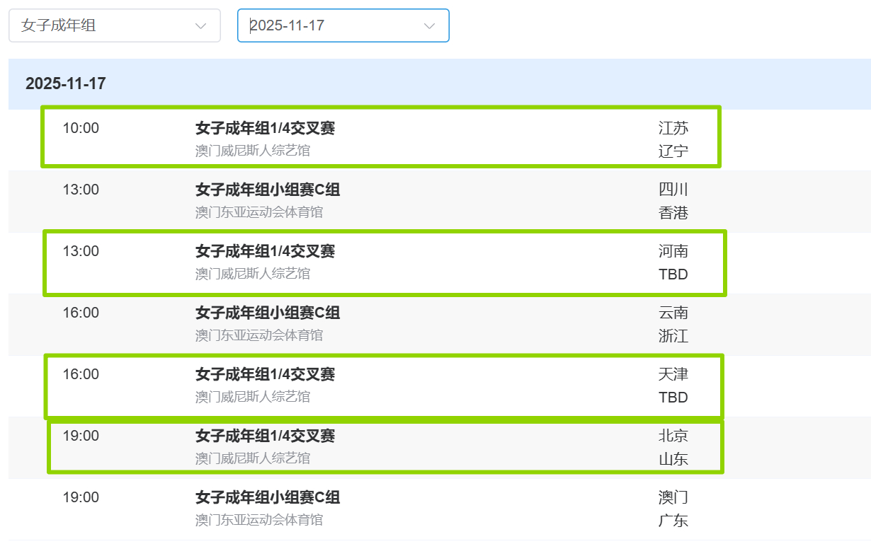Click the match title 女子成年组小组赛C组 at 13:00

268,190
